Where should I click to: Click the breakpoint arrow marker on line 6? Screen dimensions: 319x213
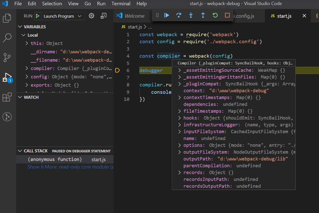point(117,70)
